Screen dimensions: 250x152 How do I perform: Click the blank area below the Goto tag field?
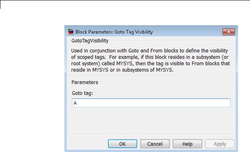point(151,120)
